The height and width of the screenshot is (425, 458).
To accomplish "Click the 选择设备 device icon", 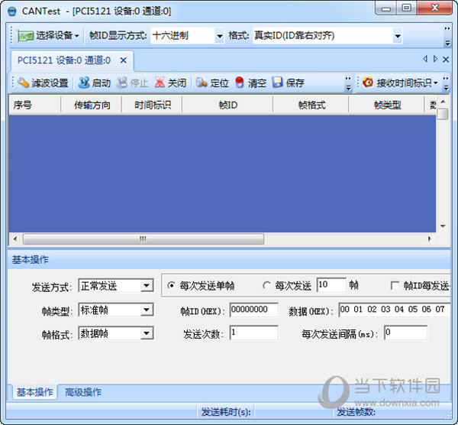I will (x=26, y=36).
